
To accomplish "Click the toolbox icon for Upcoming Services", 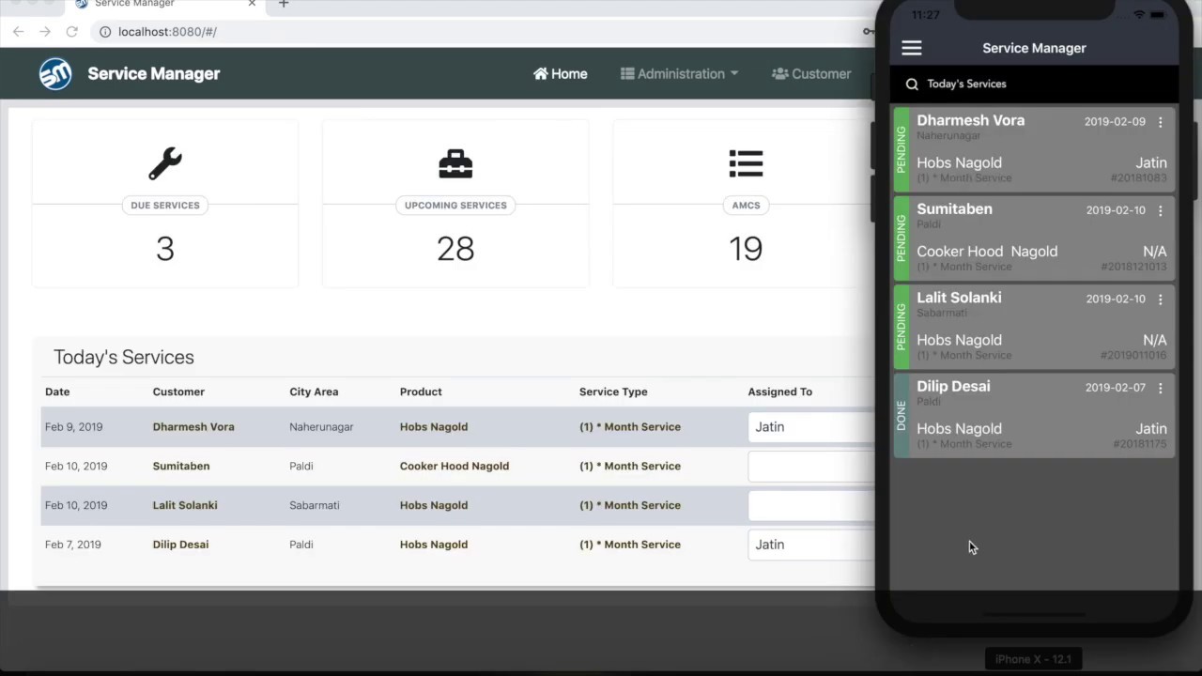I will tap(455, 163).
